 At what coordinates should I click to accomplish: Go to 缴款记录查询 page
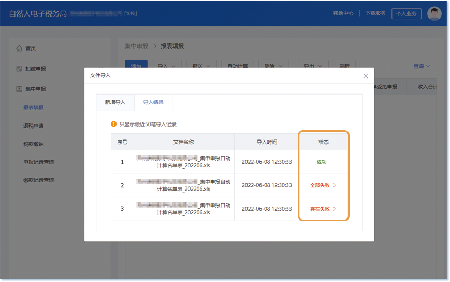click(38, 180)
